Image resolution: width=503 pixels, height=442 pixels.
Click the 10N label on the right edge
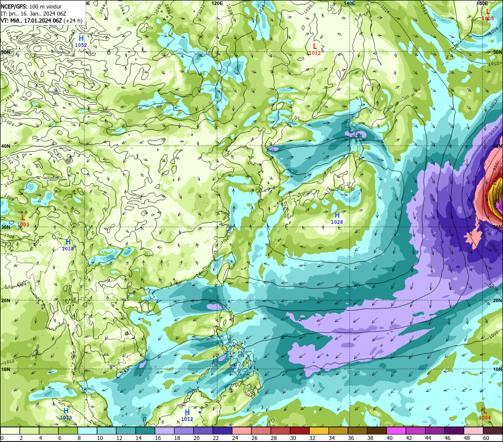click(x=497, y=370)
